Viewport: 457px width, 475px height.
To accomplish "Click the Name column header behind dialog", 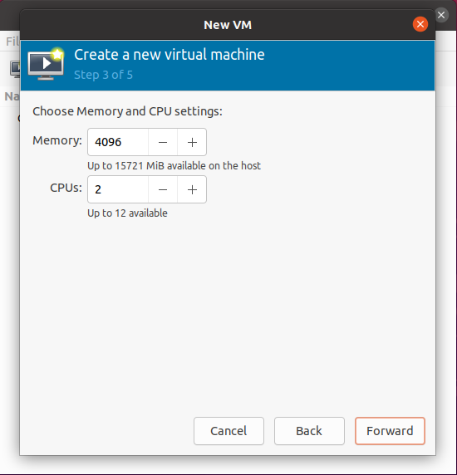I will (x=12, y=96).
